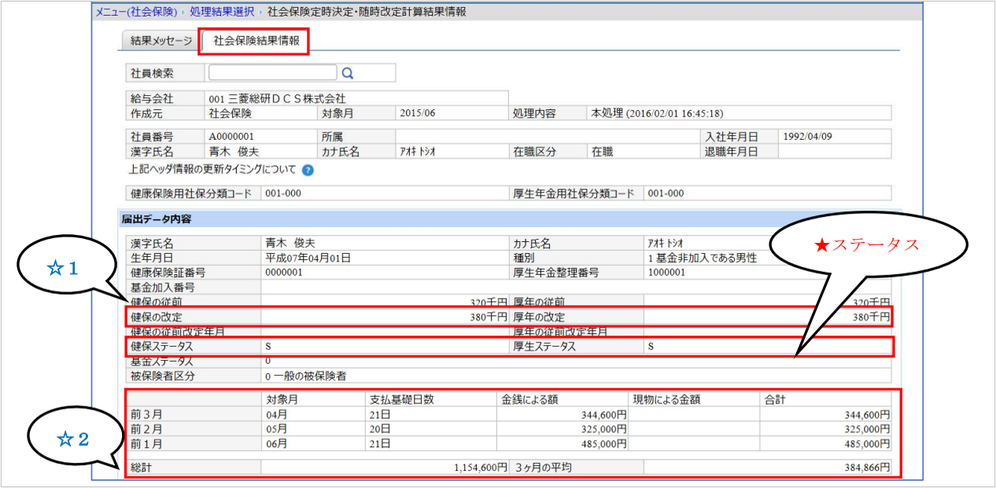The image size is (996, 488).
Task: Click target month value 2015/06
Action: (x=417, y=113)
